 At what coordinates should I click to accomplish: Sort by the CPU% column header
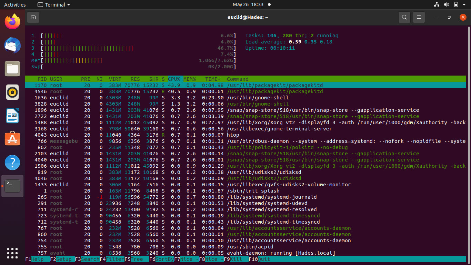click(174, 79)
